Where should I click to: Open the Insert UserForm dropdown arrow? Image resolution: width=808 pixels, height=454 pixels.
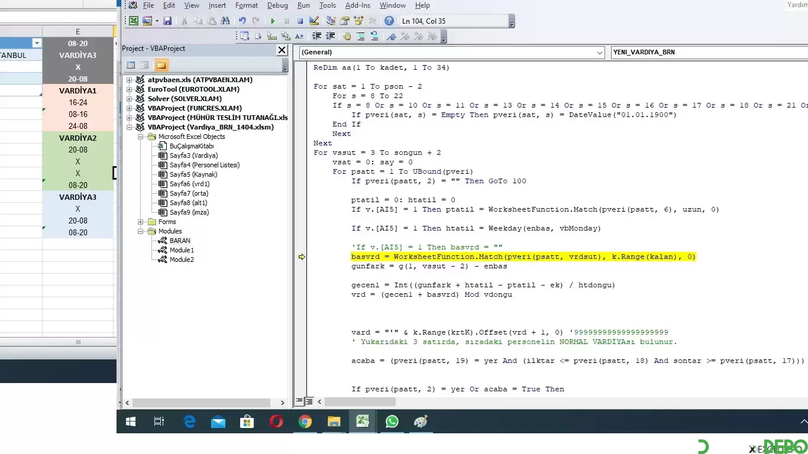pos(157,21)
